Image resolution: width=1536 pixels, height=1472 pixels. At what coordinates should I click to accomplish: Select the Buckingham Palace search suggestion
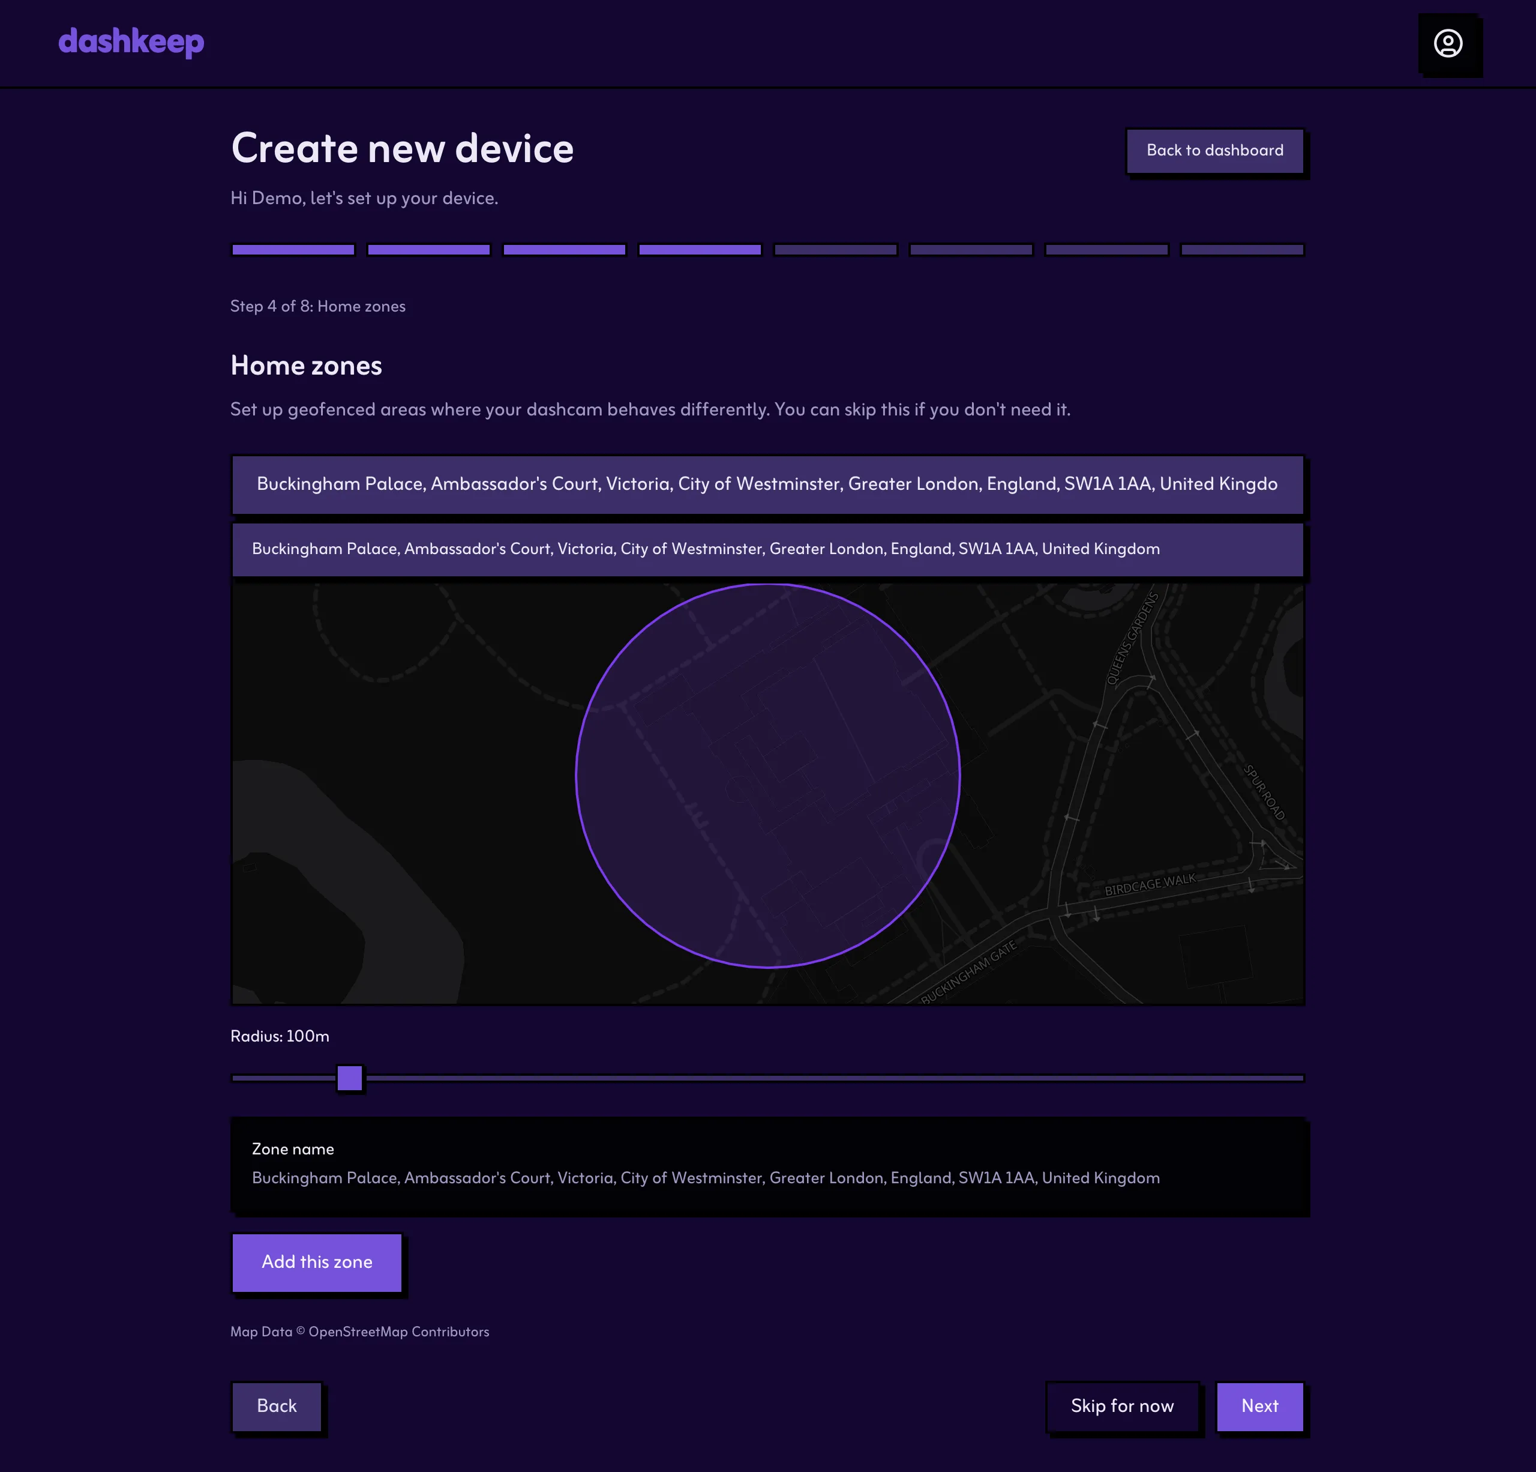(767, 550)
